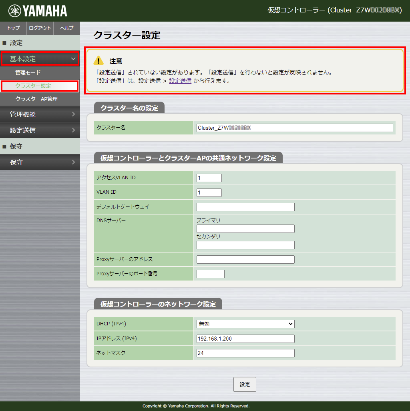The height and width of the screenshot is (411, 410).
Task: Select トップ in the top menu
Action: click(x=13, y=28)
